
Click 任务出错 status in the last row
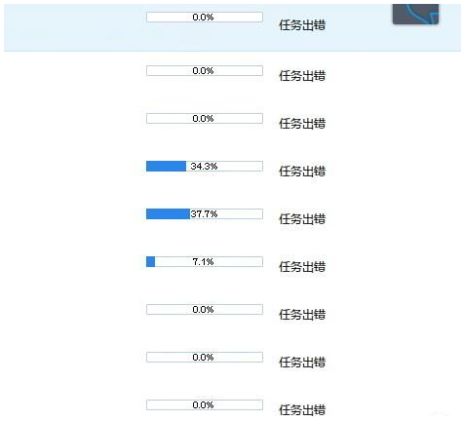(302, 409)
